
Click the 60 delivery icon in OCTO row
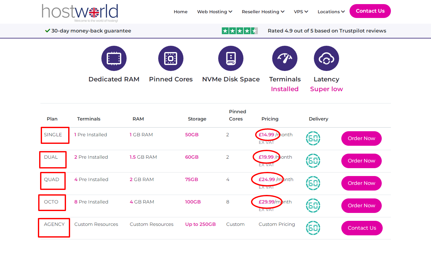[x=313, y=206]
